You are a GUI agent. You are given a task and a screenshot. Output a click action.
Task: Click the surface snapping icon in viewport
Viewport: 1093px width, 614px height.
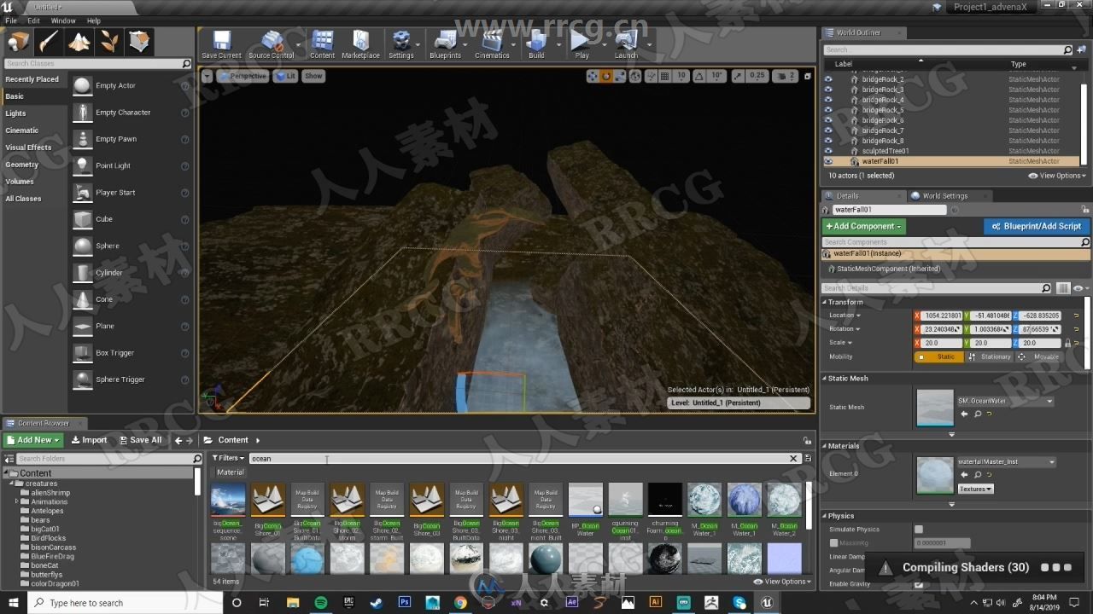point(651,76)
